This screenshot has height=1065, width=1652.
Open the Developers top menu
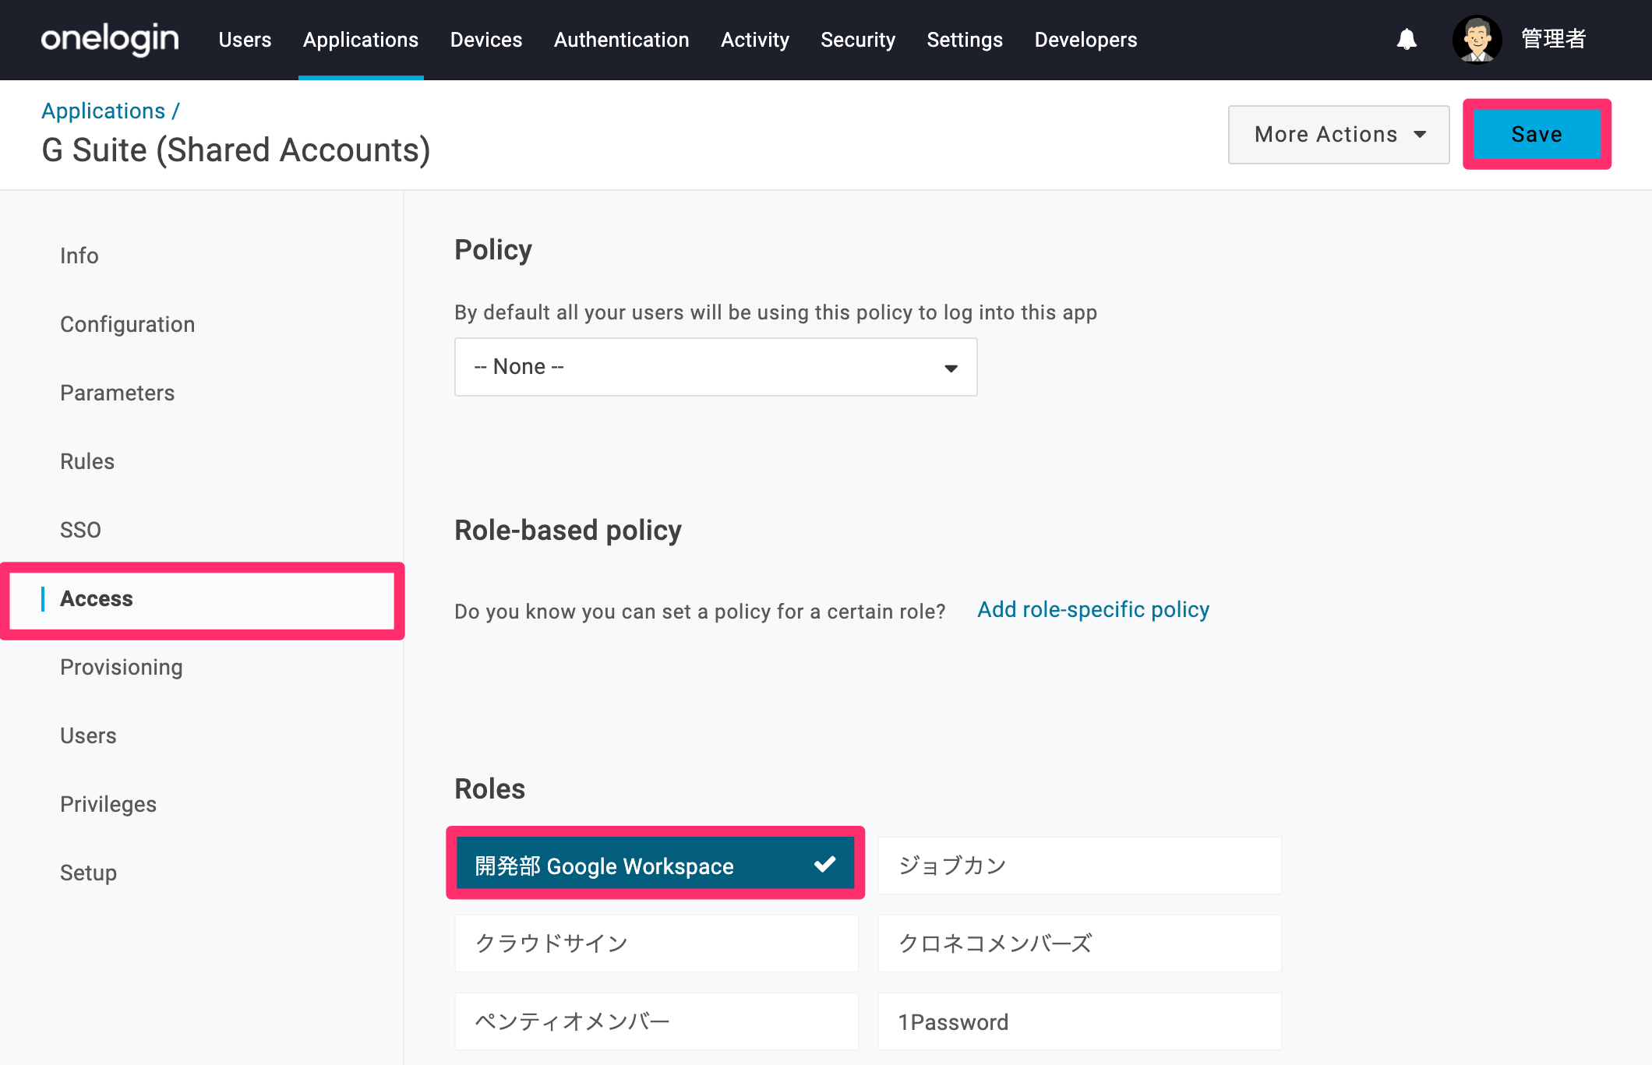click(1085, 40)
